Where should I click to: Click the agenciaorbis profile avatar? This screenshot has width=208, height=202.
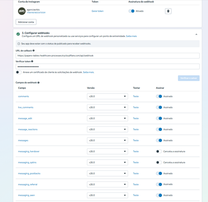pos(22,11)
